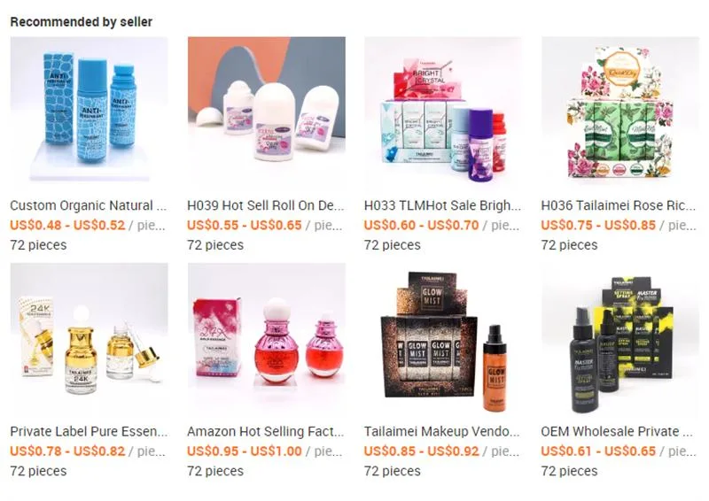Viewport: 709px width, 501px height.
Task: Click the H036 Tailaimei Rose product title
Action: click(x=618, y=205)
